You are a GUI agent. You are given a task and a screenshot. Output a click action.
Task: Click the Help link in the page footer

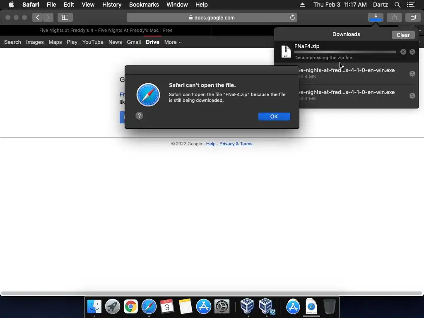coord(211,144)
